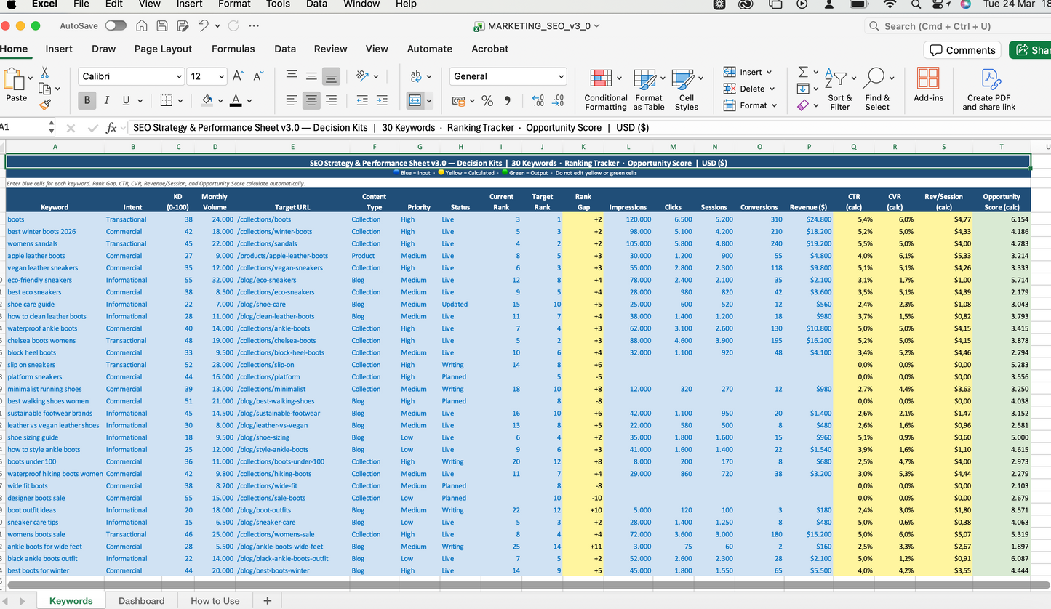
Task: Switch to the Formulas ribbon tab
Action: (x=233, y=49)
